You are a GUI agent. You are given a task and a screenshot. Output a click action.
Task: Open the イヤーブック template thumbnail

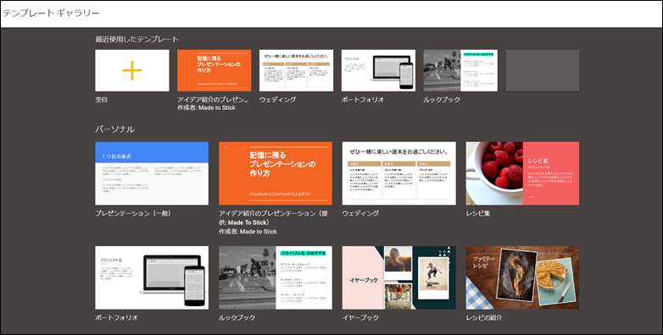pos(399,278)
